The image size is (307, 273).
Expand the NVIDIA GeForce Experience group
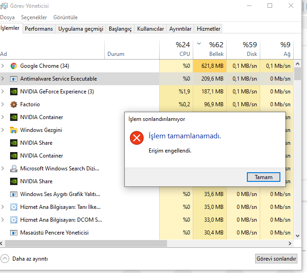3,92
